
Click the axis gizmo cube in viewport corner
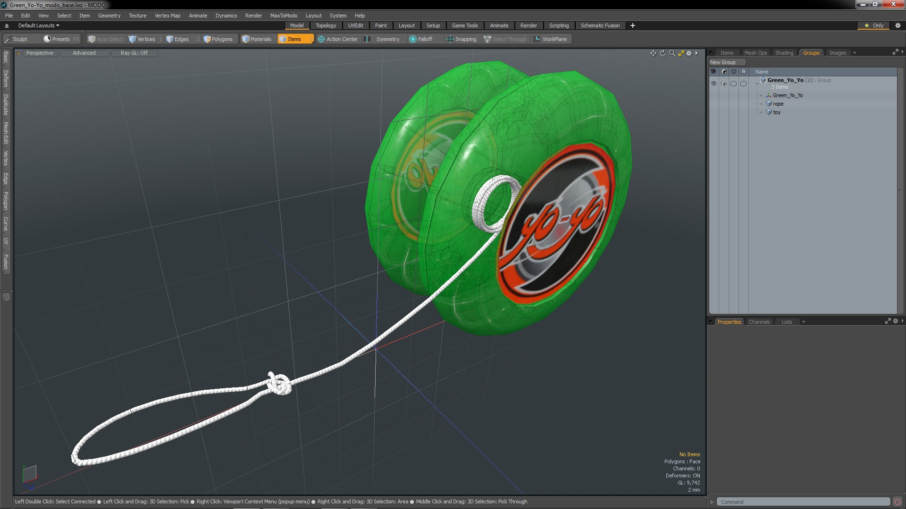(29, 474)
